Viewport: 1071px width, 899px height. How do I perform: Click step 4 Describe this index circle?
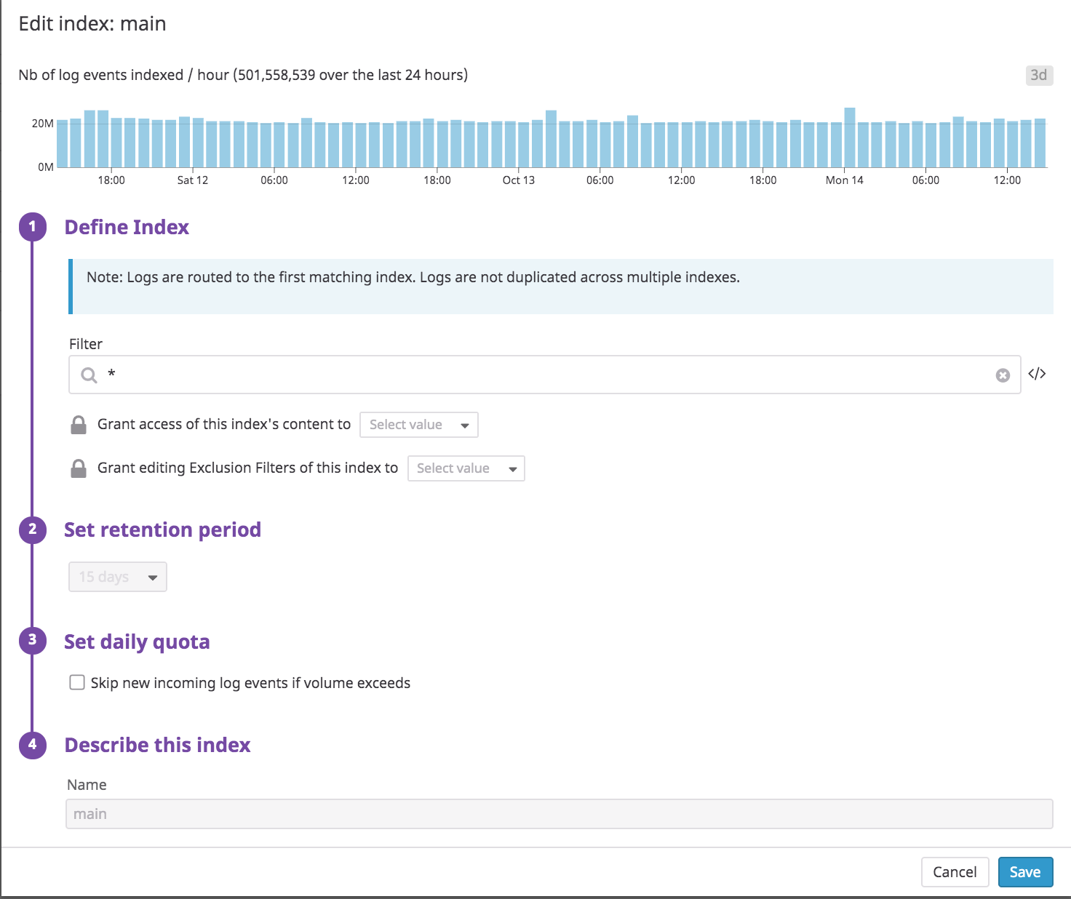point(33,745)
